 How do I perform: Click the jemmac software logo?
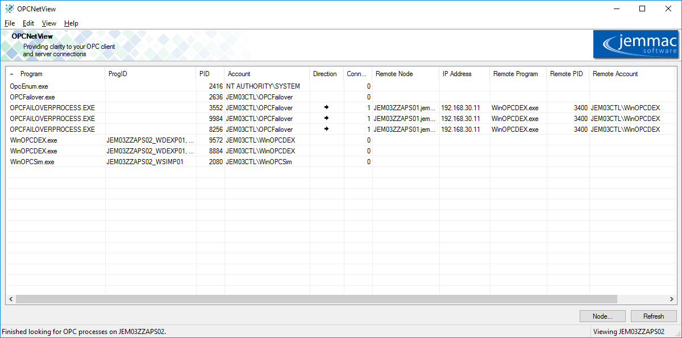(636, 44)
